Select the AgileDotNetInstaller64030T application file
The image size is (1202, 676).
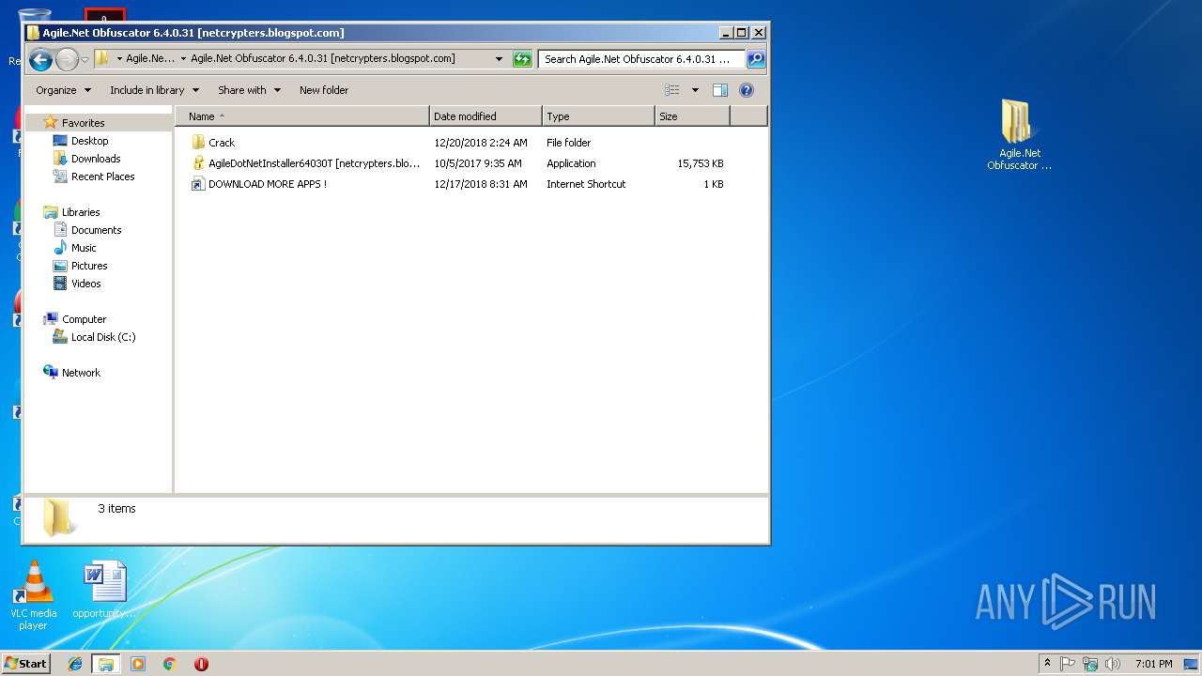tap(305, 163)
